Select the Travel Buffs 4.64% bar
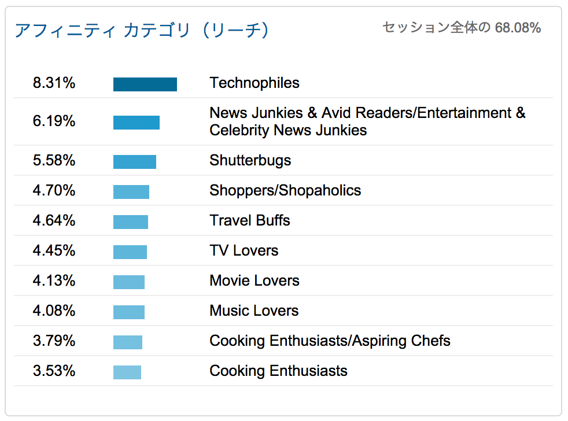The height and width of the screenshot is (421, 568). pos(130,222)
